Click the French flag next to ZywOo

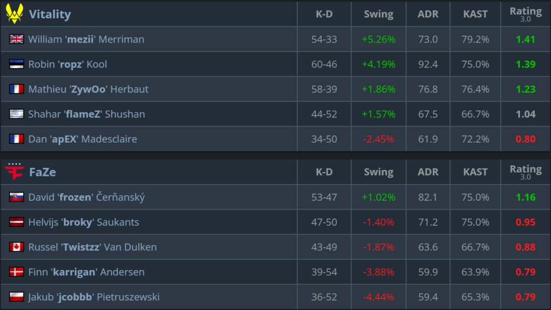click(16, 89)
